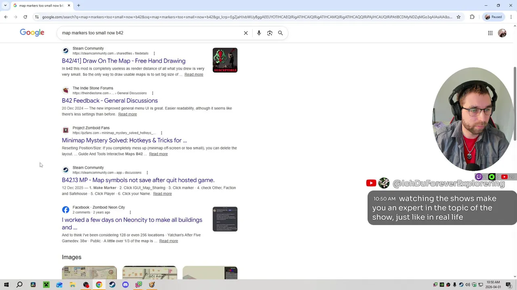The height and width of the screenshot is (290, 517).
Task: Click the Steam Community favicon of first result
Action: [65, 51]
